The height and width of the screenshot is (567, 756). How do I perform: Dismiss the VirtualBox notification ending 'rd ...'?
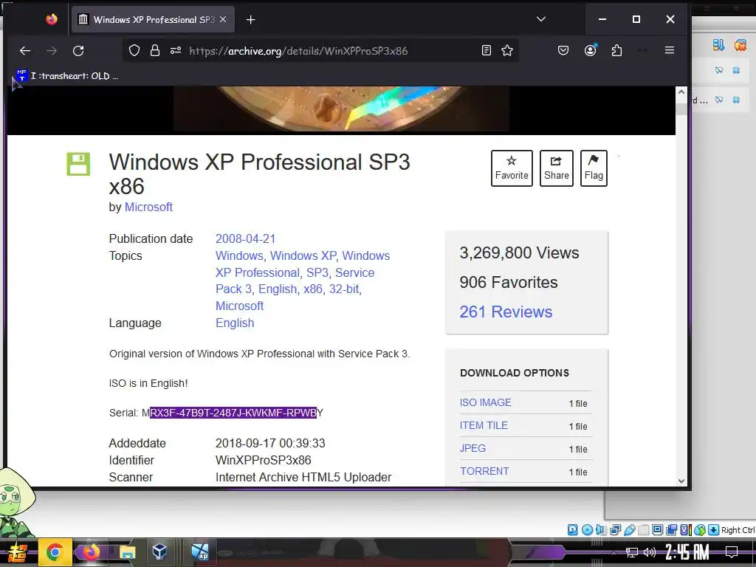click(736, 100)
